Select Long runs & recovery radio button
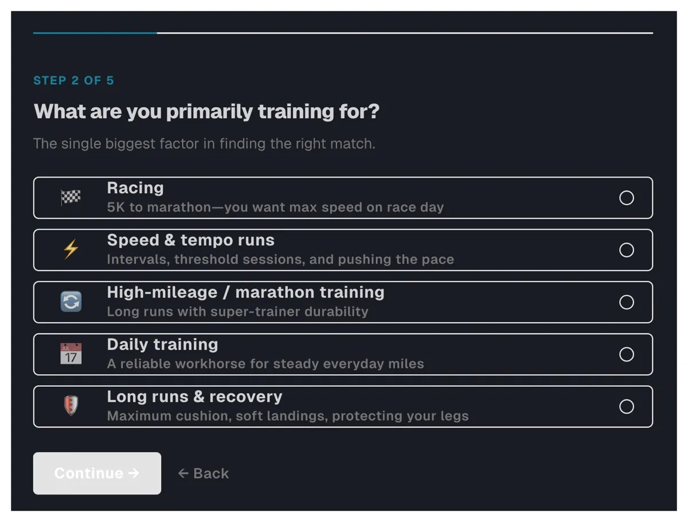 [626, 406]
